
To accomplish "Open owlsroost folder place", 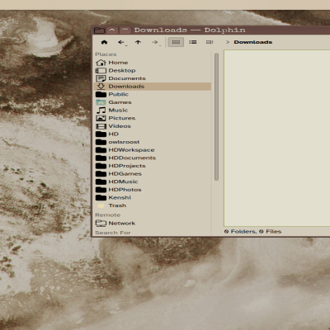I will pyautogui.click(x=153, y=142).
